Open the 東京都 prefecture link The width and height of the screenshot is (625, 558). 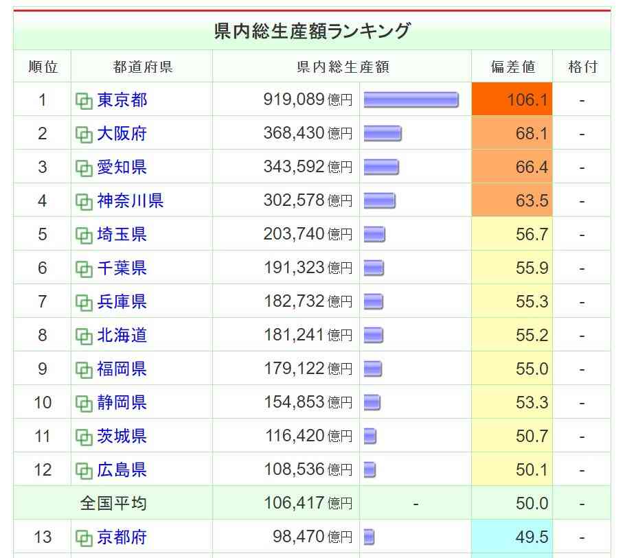click(122, 100)
